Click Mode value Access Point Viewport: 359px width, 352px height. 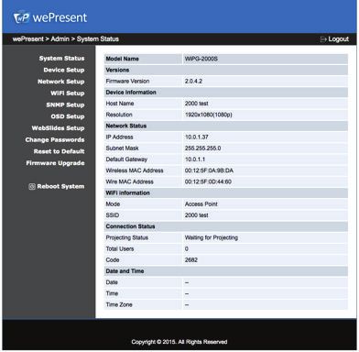pyautogui.click(x=201, y=204)
